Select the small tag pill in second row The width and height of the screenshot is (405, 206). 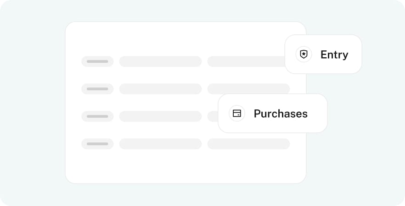tap(97, 89)
